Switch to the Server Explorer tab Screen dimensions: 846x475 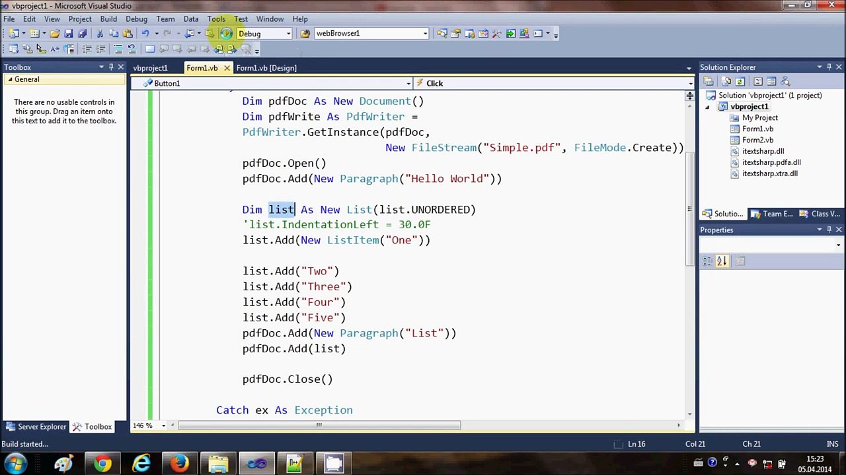(36, 427)
